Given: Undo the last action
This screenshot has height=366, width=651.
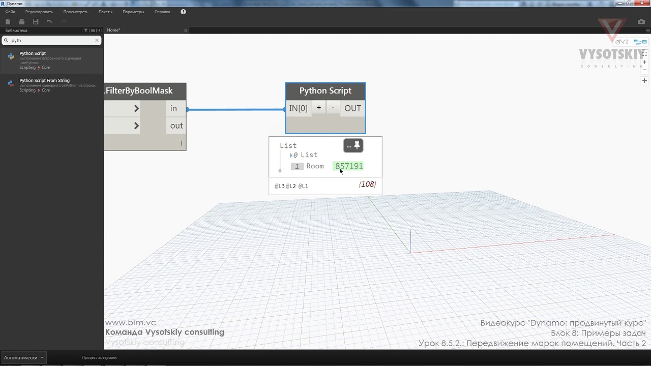Looking at the screenshot, I should click(x=49, y=21).
